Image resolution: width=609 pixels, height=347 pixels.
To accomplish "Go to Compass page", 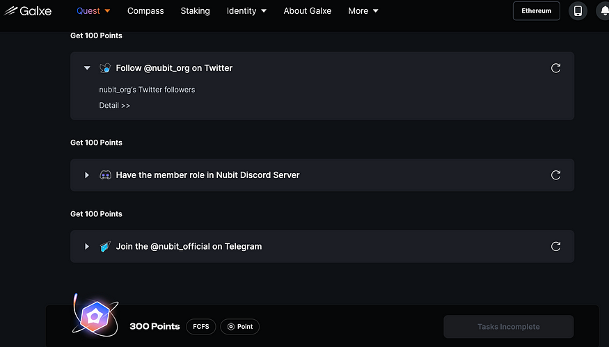I will (x=145, y=11).
